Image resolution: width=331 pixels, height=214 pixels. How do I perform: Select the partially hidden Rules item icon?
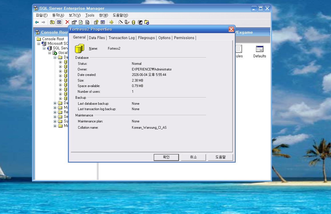coord(239,49)
